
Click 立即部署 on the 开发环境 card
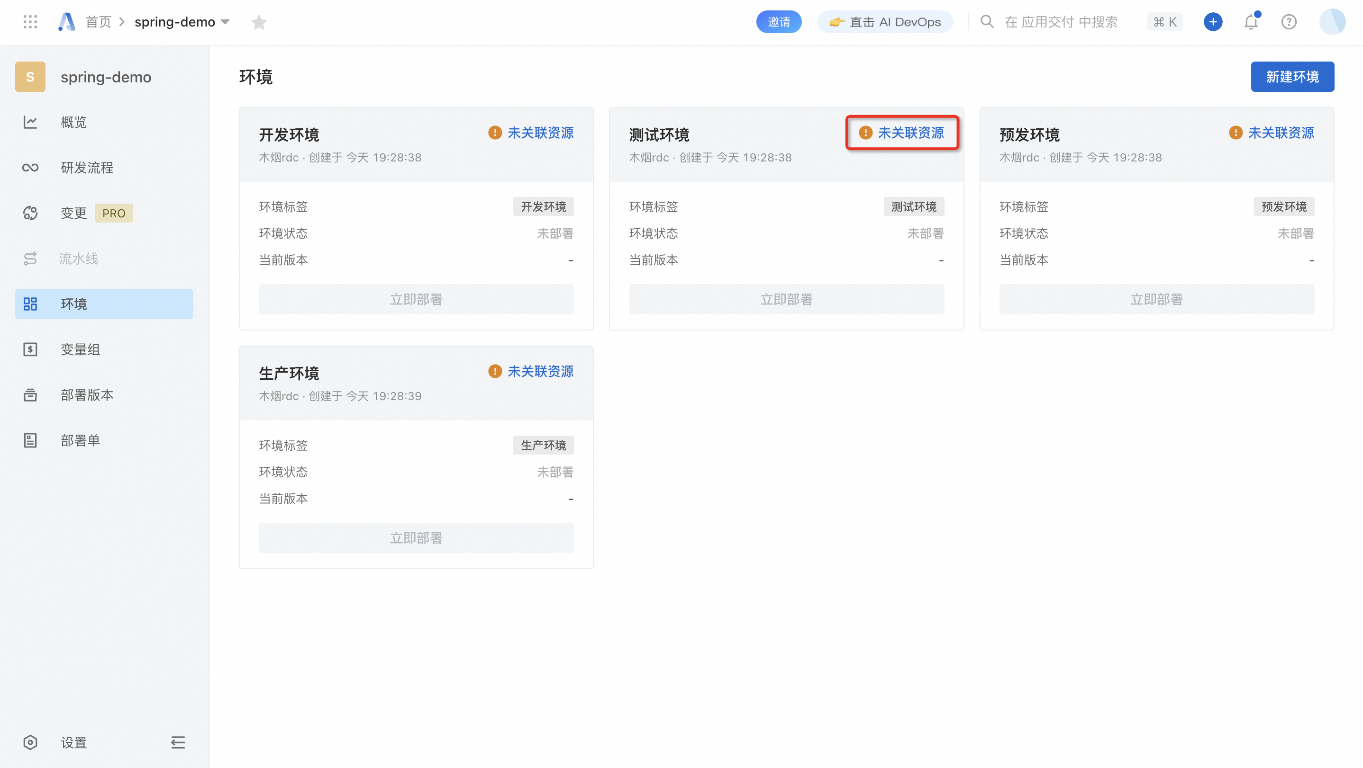click(x=417, y=299)
